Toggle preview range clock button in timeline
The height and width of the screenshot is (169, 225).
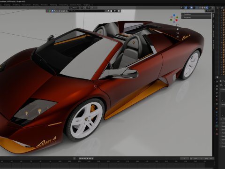191,158
